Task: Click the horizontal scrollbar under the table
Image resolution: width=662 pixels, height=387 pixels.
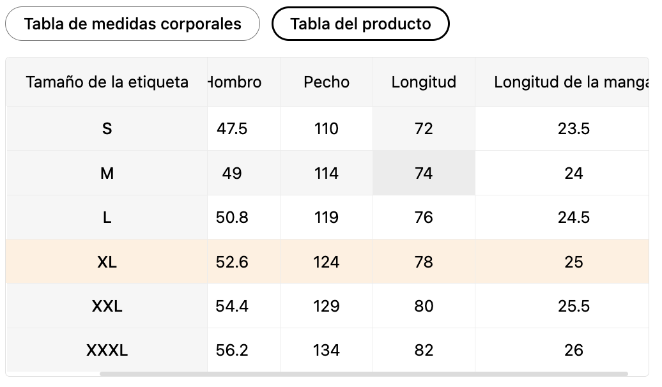Action: [364, 374]
